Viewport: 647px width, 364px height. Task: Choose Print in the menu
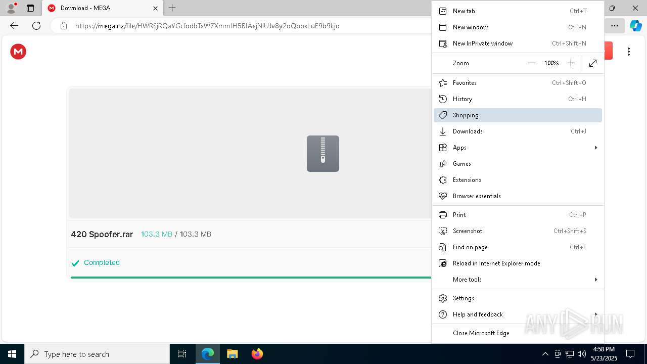[x=518, y=215]
